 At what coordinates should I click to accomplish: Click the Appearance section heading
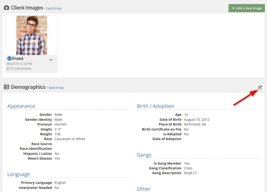(x=21, y=106)
